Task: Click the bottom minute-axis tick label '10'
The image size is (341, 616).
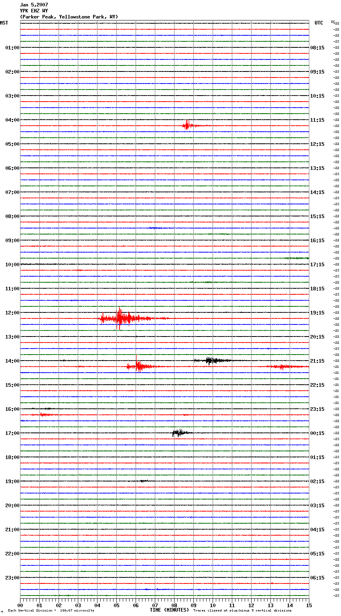Action: (x=213, y=605)
